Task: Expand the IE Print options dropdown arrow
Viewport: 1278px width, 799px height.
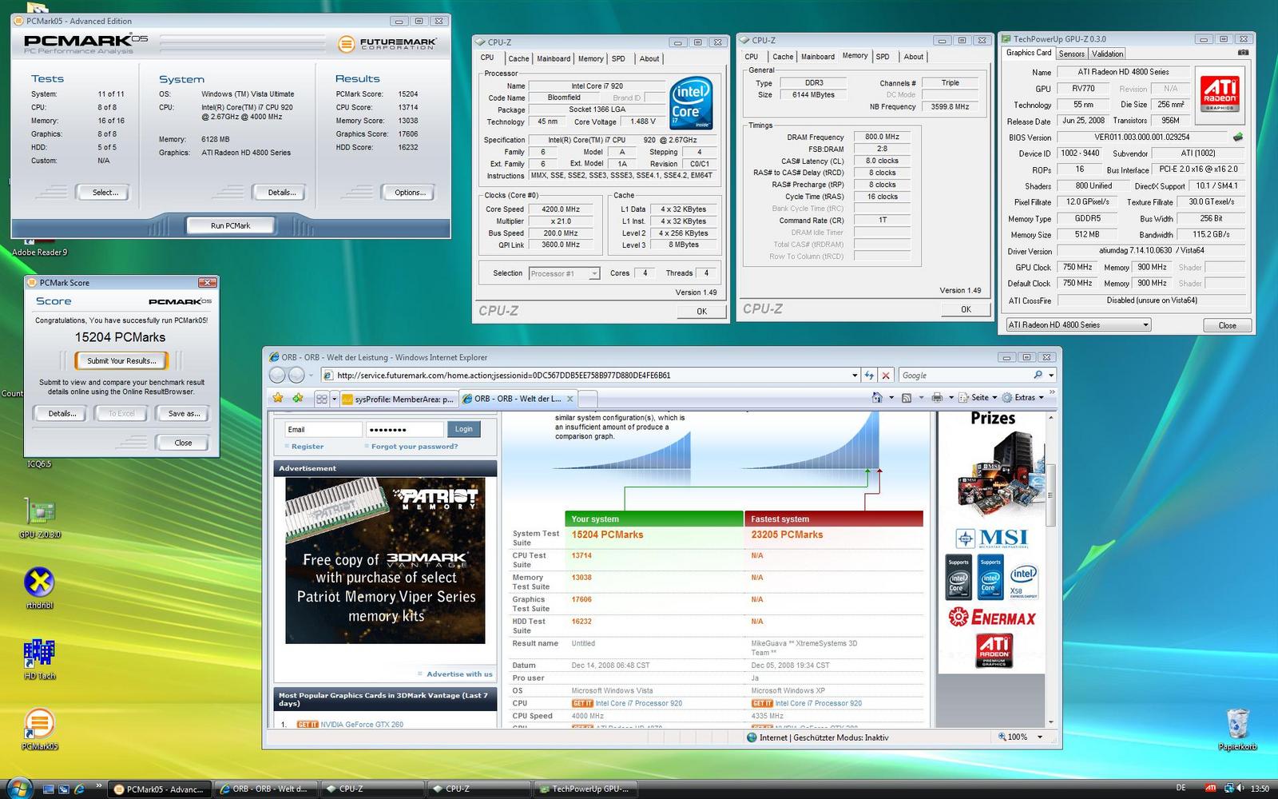Action: 951,397
